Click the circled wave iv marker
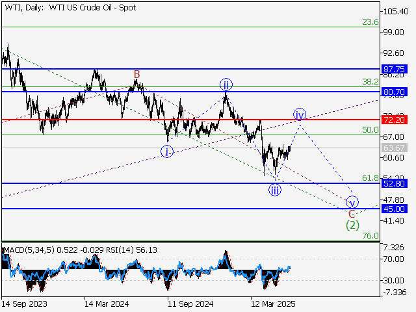Viewport: 416px width, 312px height. coord(299,114)
